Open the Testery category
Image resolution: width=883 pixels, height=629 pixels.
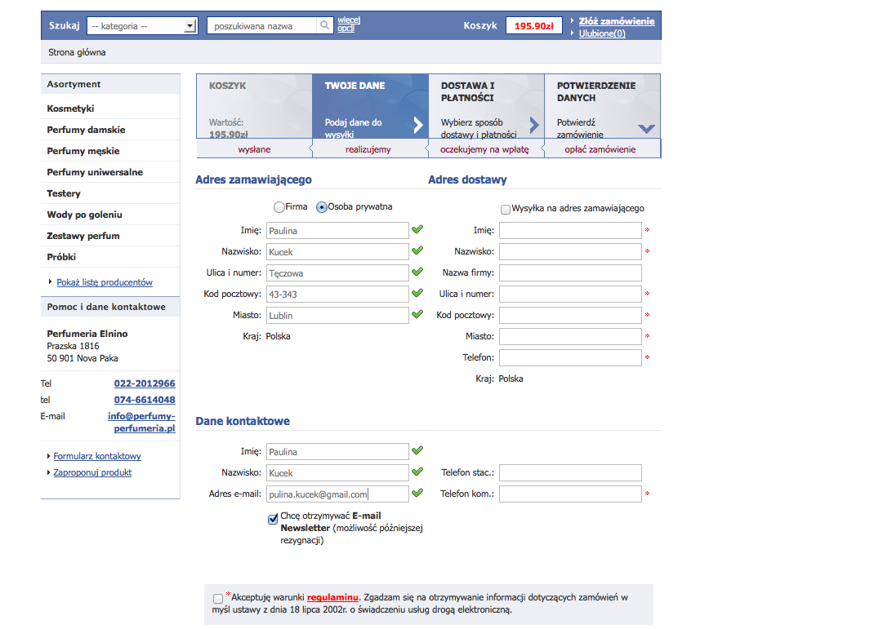pos(64,193)
